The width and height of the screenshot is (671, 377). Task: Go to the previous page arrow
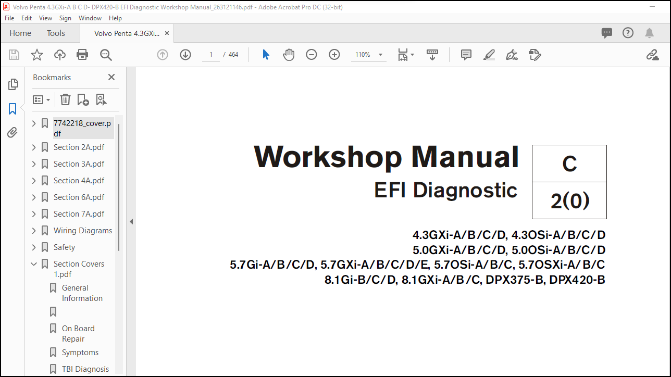pos(163,55)
